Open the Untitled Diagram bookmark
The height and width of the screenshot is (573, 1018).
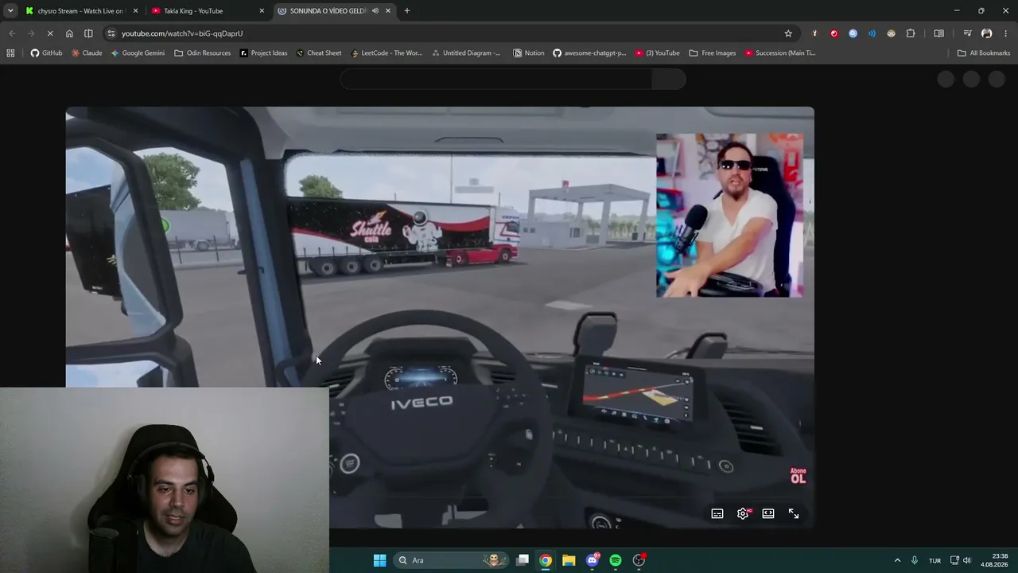pos(466,53)
